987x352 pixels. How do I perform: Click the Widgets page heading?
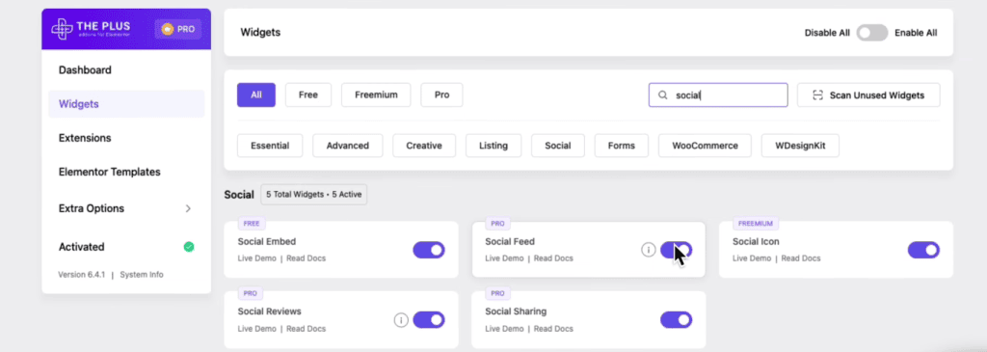(260, 33)
